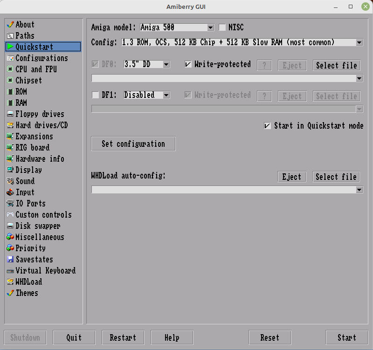Click the WHDLoad Eject button
The width and height of the screenshot is (373, 350).
pyautogui.click(x=292, y=177)
